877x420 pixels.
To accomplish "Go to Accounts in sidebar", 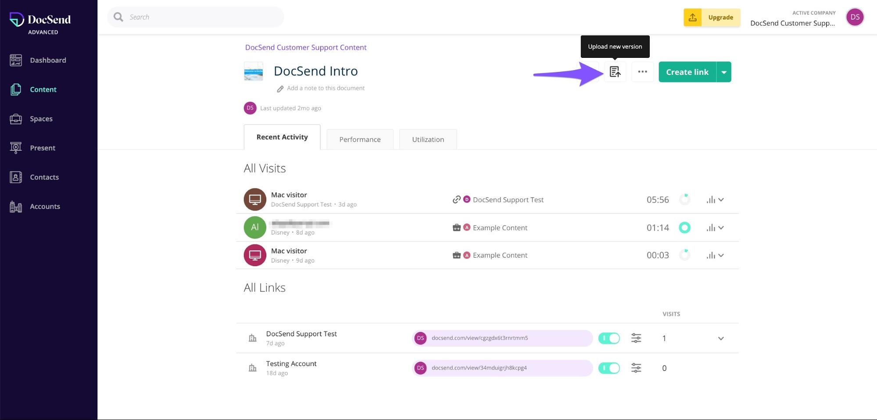I will pyautogui.click(x=45, y=206).
